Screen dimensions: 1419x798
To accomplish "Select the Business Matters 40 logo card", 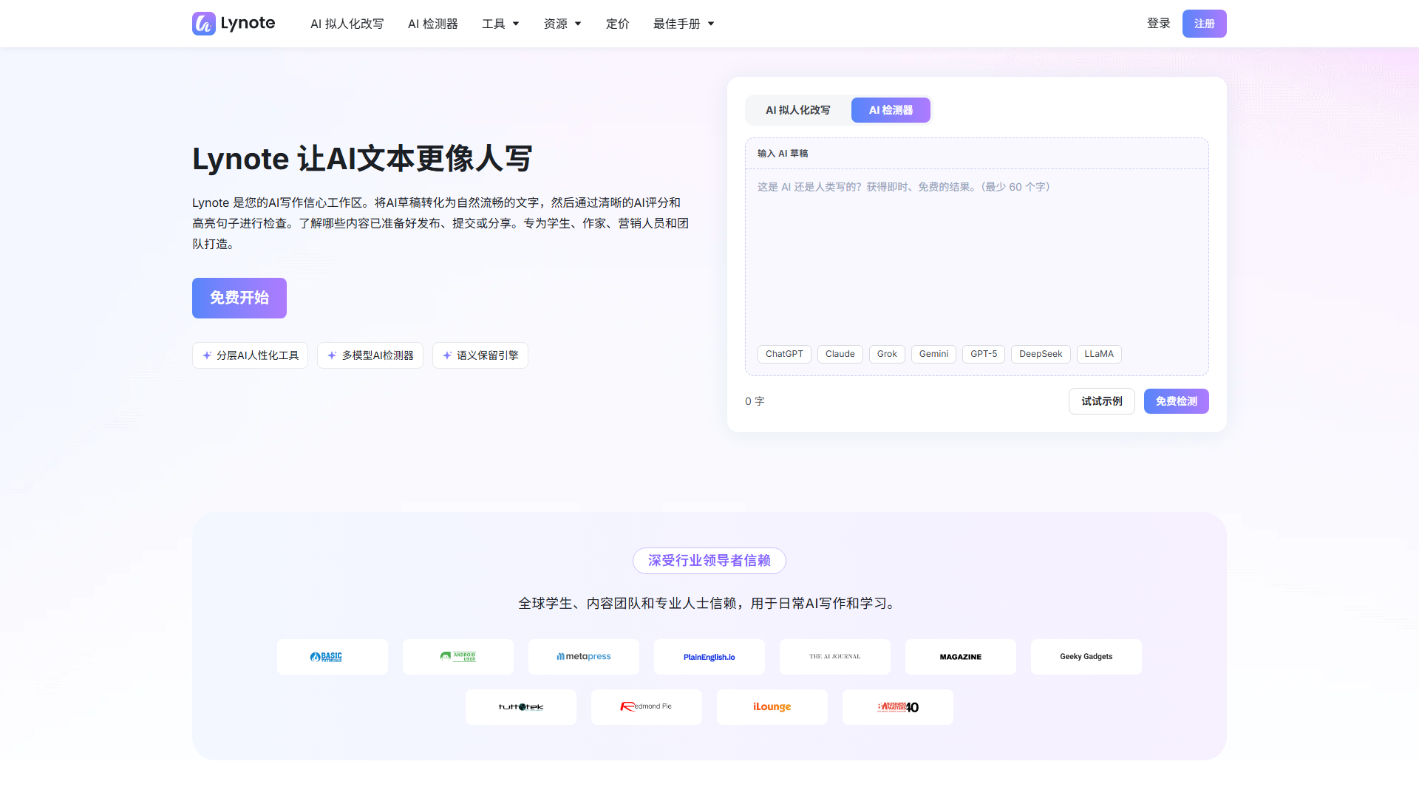I will [898, 707].
